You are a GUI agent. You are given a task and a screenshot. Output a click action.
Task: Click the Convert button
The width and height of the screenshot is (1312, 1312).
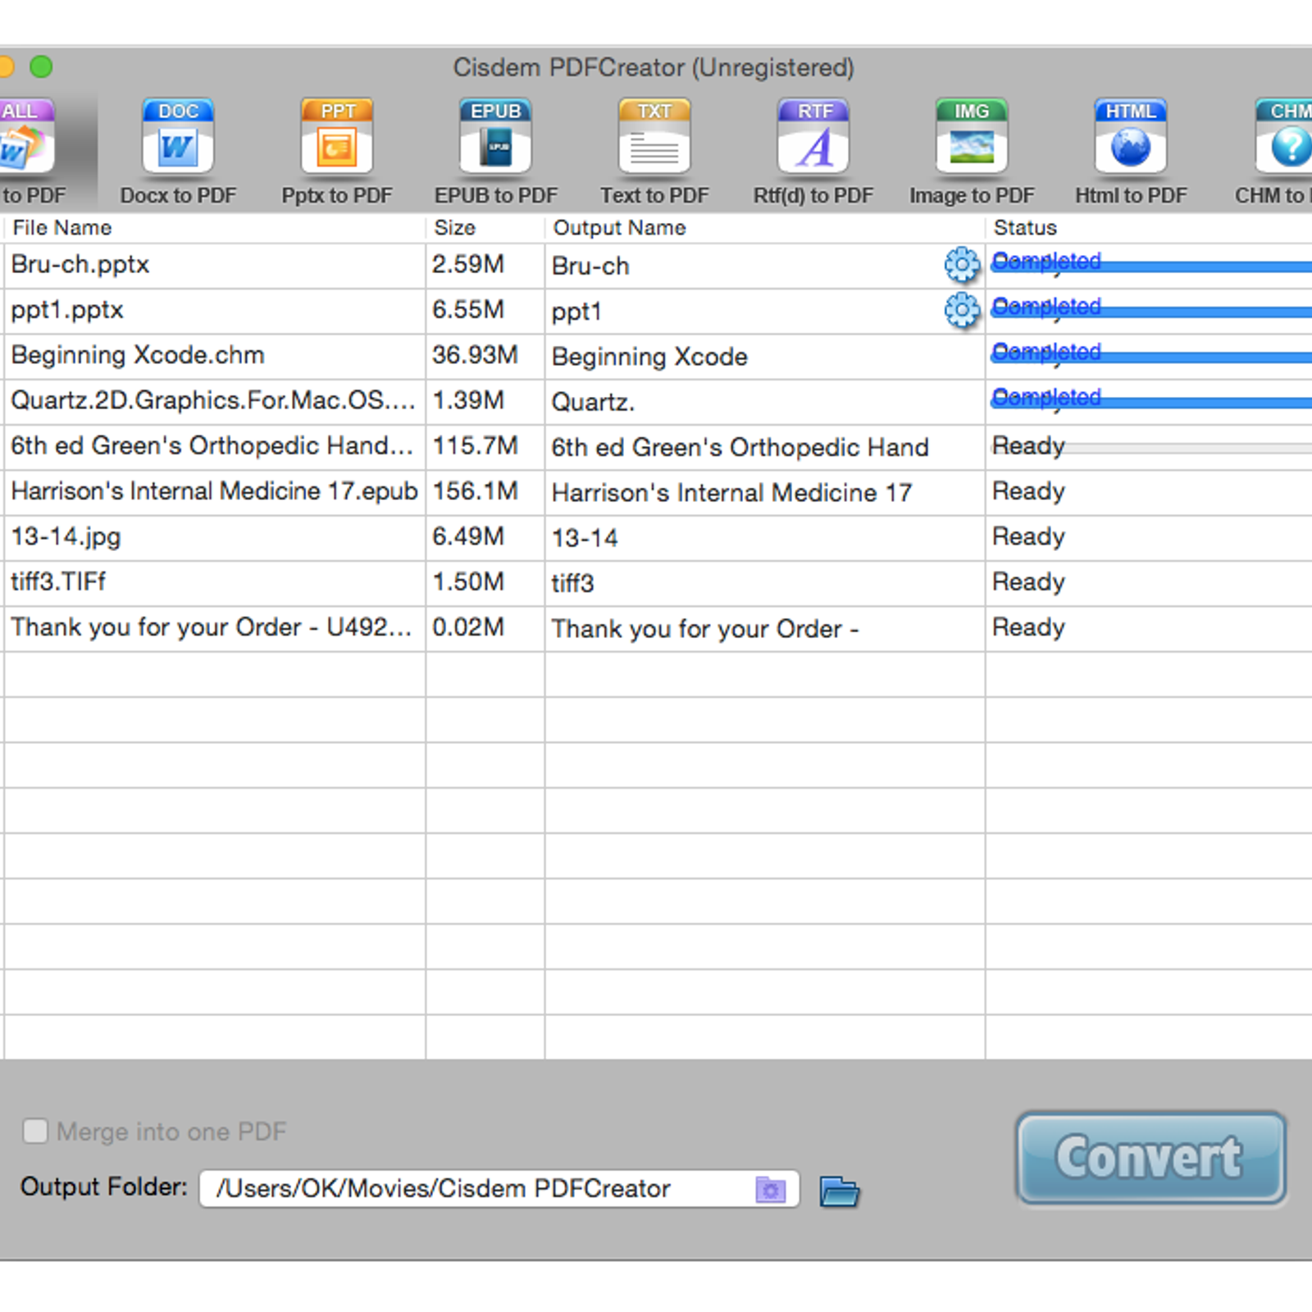pos(1150,1158)
